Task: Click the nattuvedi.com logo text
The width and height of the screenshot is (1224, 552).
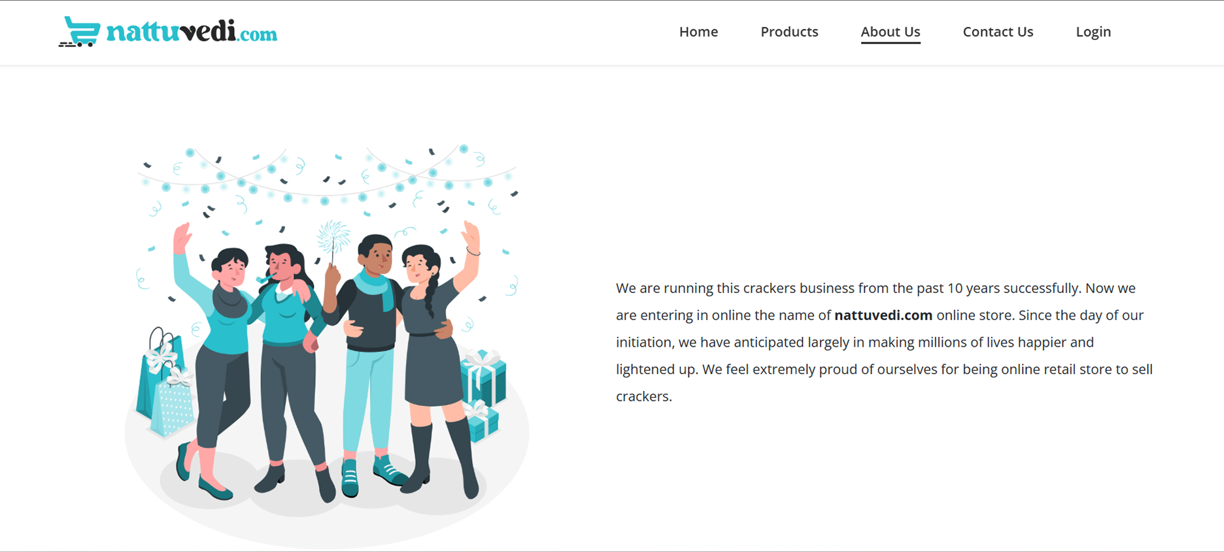Action: (192, 32)
